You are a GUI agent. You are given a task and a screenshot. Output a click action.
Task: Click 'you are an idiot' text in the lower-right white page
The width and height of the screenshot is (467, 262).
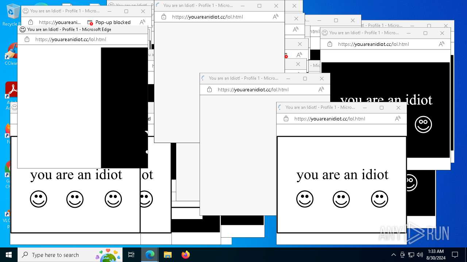click(x=343, y=175)
